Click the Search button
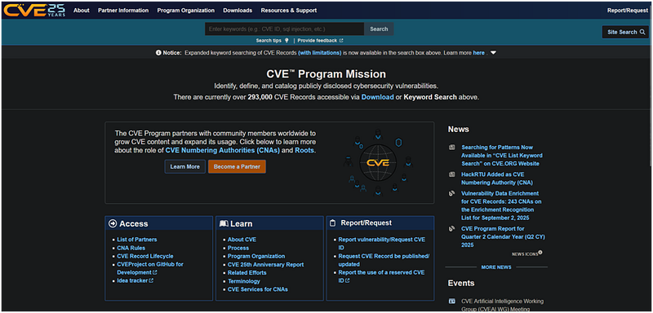Image resolution: width=653 pixels, height=313 pixels. pos(379,29)
